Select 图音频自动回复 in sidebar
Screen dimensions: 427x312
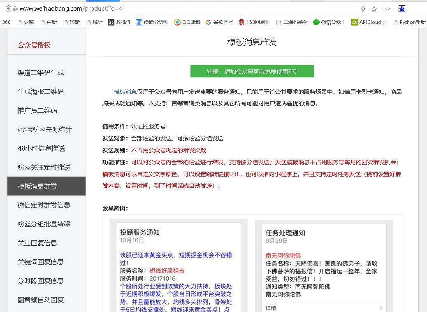pos(41,300)
